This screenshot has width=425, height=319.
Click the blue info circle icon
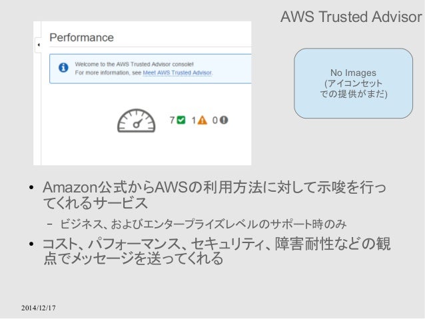click(x=63, y=67)
